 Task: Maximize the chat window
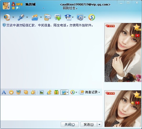tap(128, 3)
